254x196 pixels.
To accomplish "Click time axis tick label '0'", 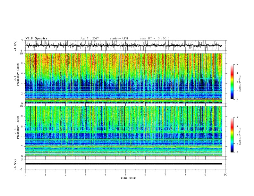I will [x=25, y=175].
